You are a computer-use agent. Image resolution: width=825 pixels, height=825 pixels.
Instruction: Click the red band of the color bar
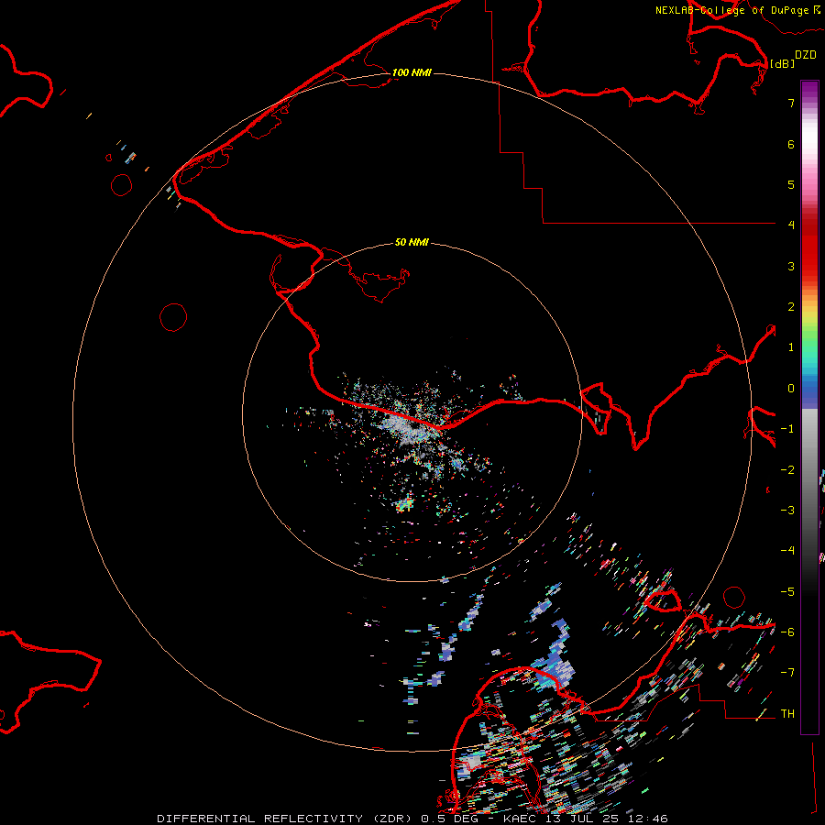pyautogui.click(x=809, y=247)
